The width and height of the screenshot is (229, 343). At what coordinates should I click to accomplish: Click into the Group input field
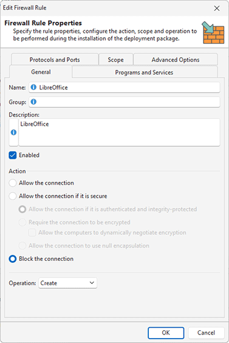[125, 102]
